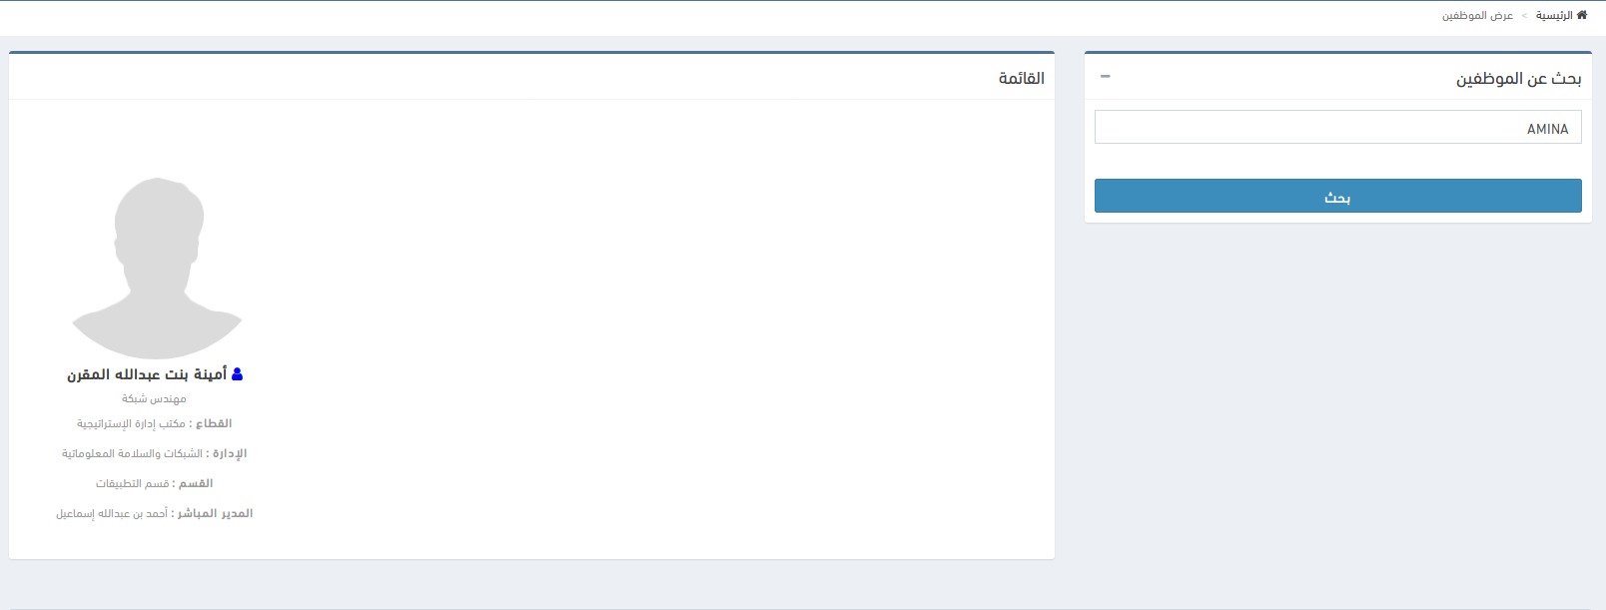Open the الرئيسية breadcrumb link
The height and width of the screenshot is (610, 1606).
[1554, 16]
